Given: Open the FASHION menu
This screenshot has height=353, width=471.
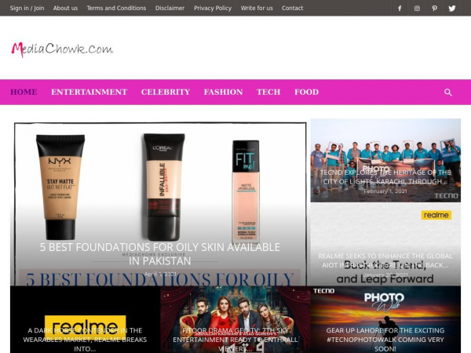Looking at the screenshot, I should click(223, 92).
